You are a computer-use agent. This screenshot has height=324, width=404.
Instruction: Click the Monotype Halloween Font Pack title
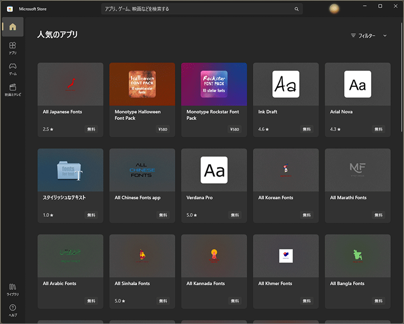click(x=138, y=115)
